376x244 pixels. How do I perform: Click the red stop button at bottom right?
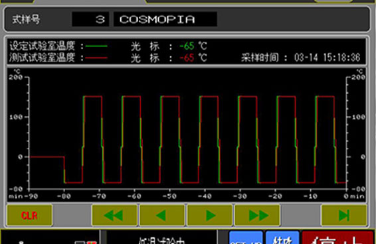point(337,238)
